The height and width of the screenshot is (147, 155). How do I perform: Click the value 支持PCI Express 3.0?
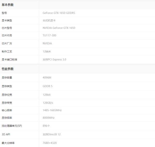click(55, 60)
